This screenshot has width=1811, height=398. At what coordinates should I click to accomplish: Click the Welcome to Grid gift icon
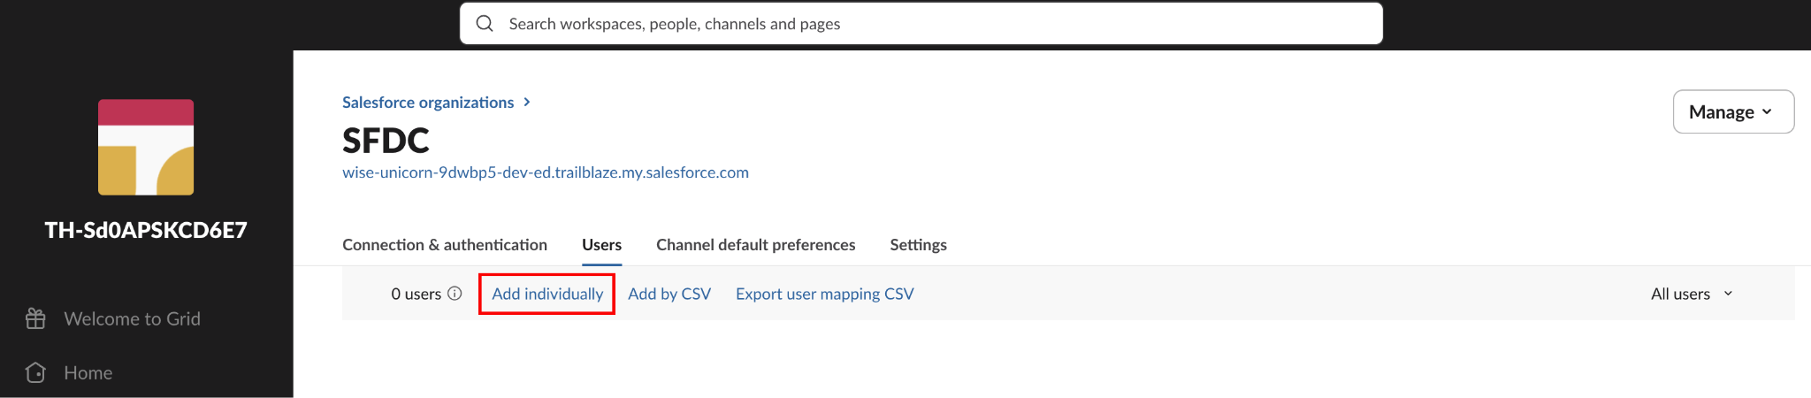(35, 318)
